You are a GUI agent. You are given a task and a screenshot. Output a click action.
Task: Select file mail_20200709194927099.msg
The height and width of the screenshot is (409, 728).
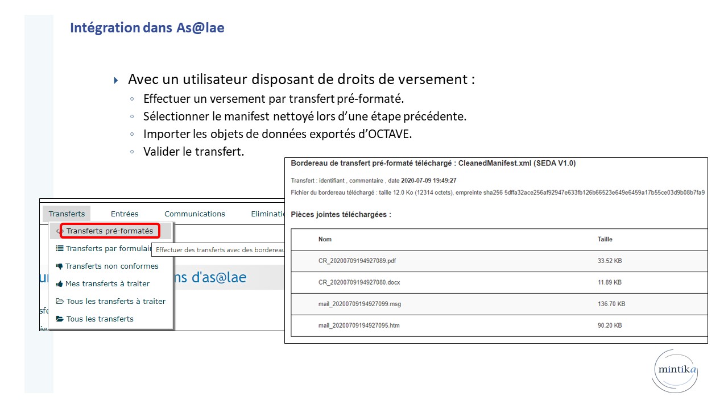click(x=359, y=304)
